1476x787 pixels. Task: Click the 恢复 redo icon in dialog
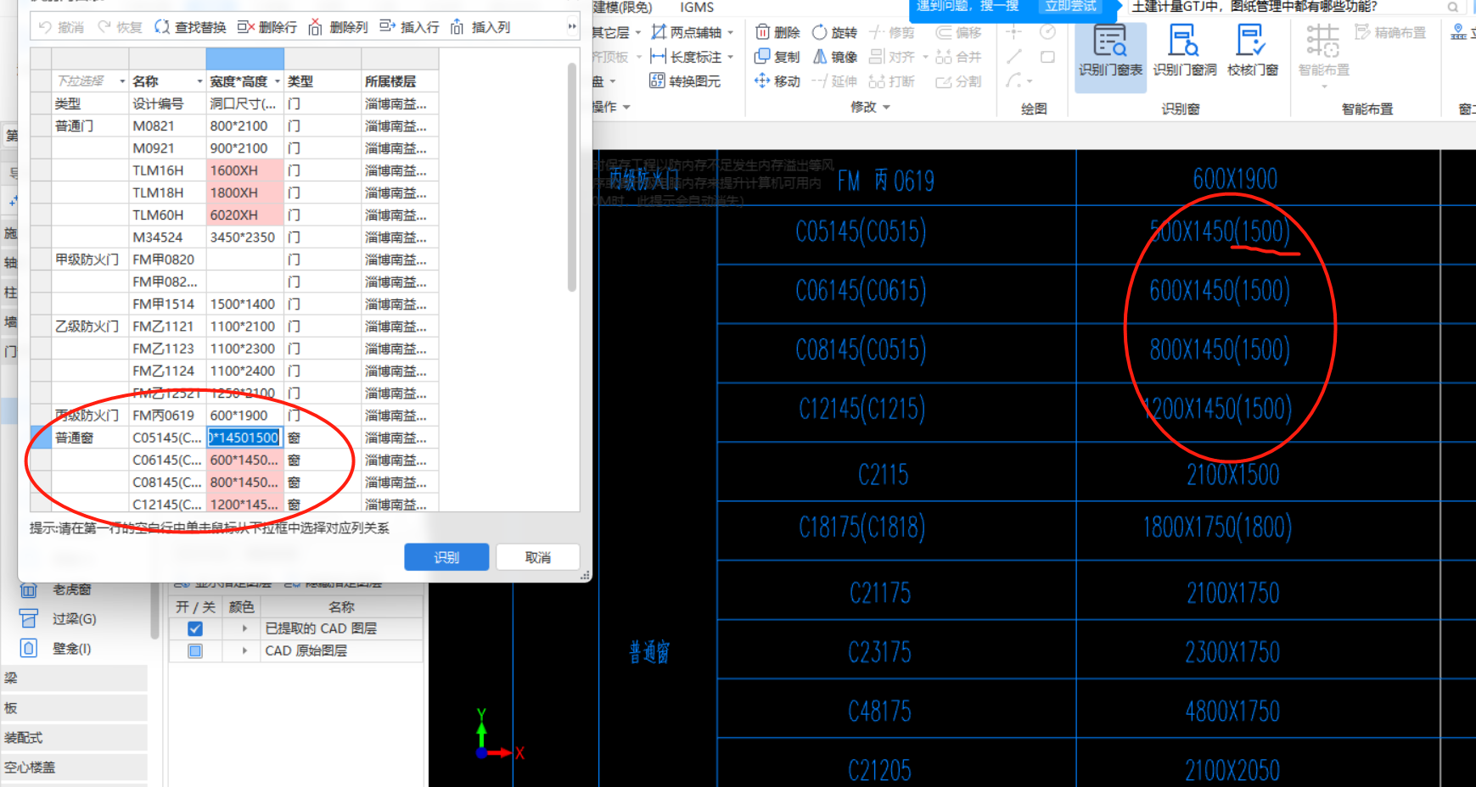point(104,27)
